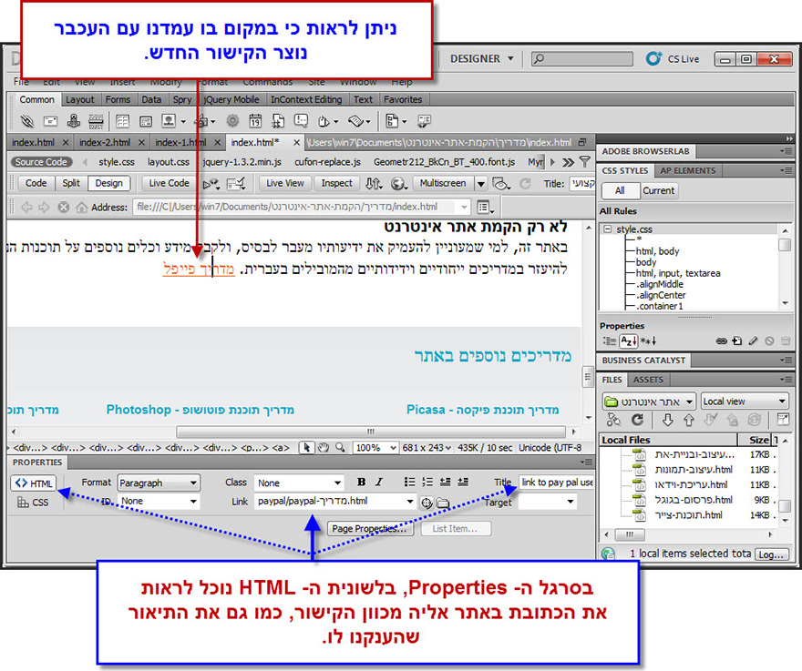Open the Target dropdown
Screen dimensions: 802x671
(548, 502)
